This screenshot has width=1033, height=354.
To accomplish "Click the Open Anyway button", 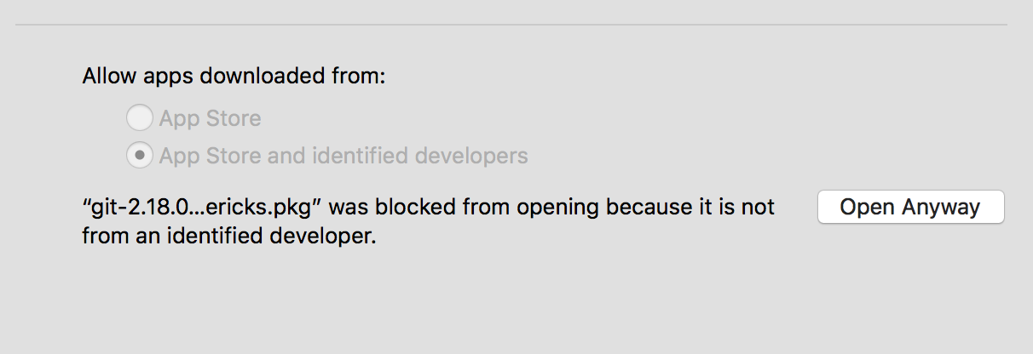I will (910, 207).
